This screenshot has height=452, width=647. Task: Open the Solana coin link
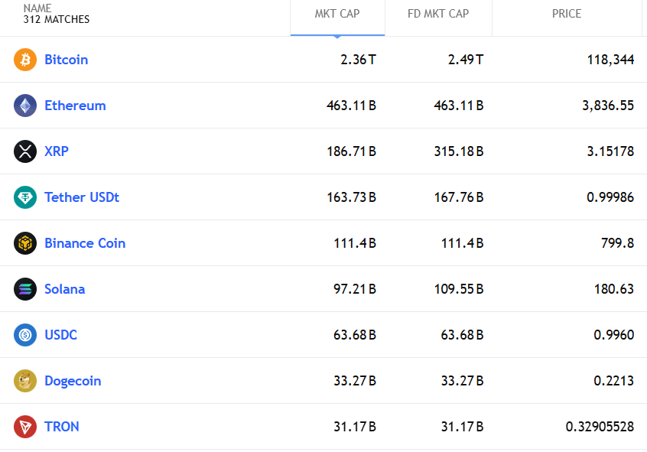click(x=65, y=289)
